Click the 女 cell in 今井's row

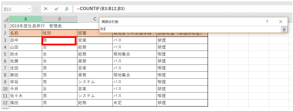(60, 89)
